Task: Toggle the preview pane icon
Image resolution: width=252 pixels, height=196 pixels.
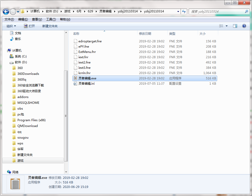Action: (x=235, y=26)
